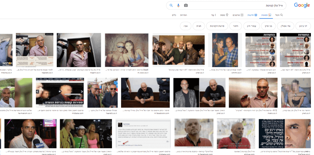Open thumbnail of shirtless man with sunglasses
This screenshot has height=155, width=314.
127,50
